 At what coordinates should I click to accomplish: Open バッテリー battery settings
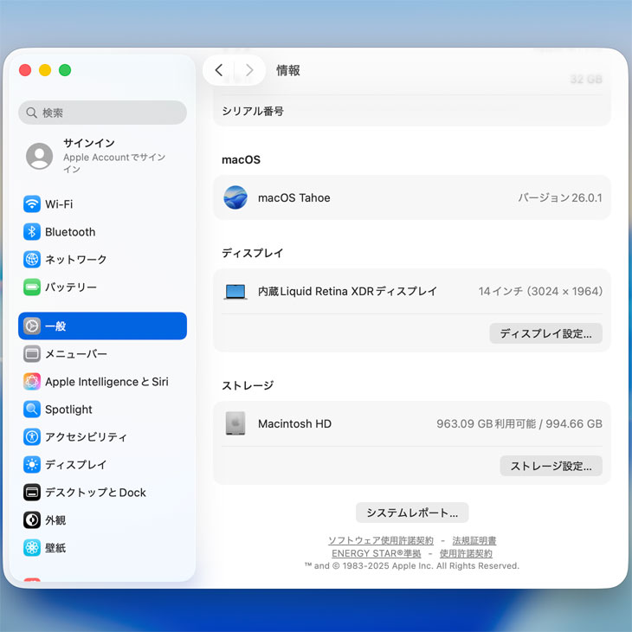click(x=70, y=287)
